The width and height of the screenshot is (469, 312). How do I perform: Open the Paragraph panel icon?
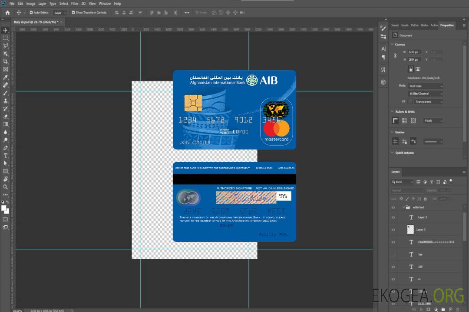click(383, 57)
